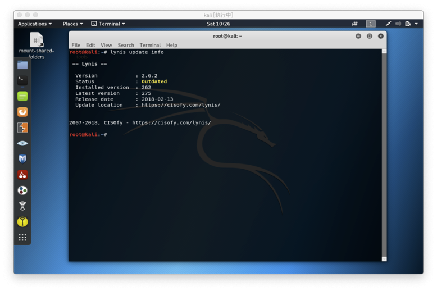The width and height of the screenshot is (437, 291).
Task: Click the version value 2.6.2
Action: click(149, 76)
